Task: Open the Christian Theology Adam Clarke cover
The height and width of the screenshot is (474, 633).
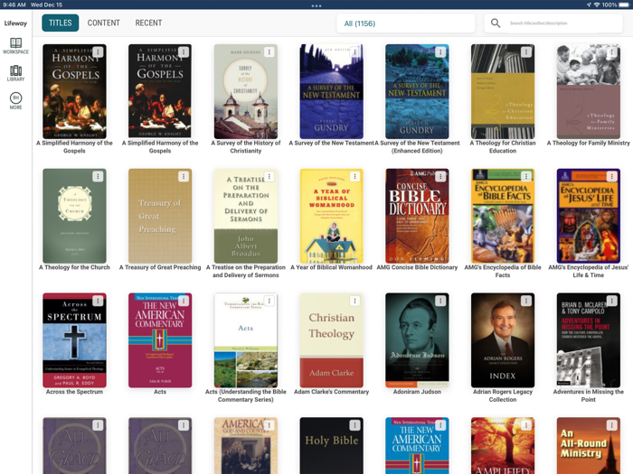Action: 332,340
